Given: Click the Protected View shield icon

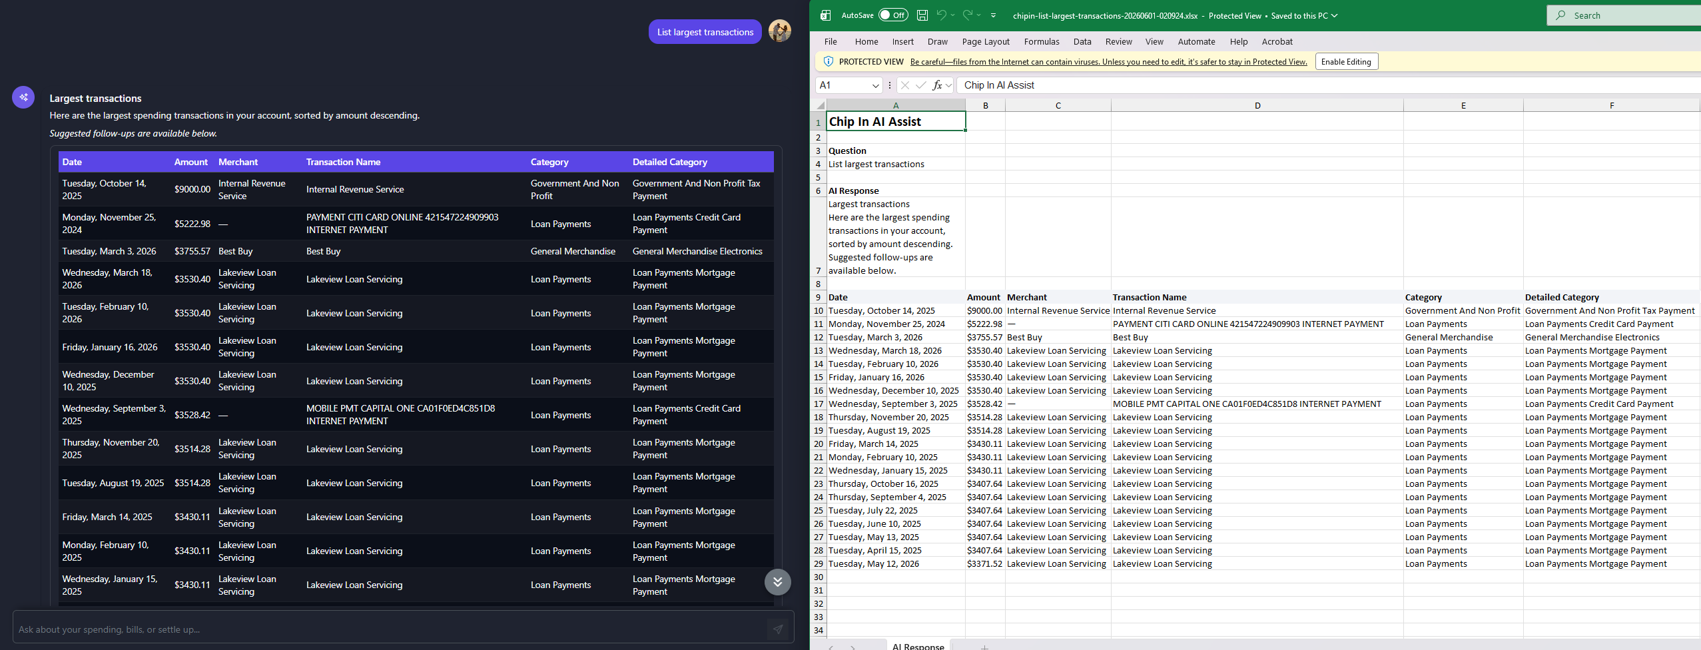Looking at the screenshot, I should click(829, 61).
